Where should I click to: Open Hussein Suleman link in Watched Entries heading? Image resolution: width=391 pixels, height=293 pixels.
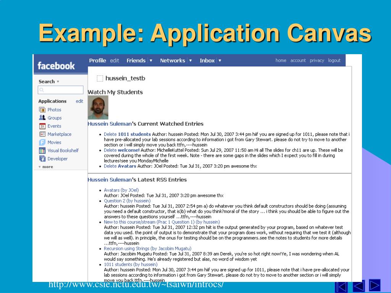[x=110, y=124]
